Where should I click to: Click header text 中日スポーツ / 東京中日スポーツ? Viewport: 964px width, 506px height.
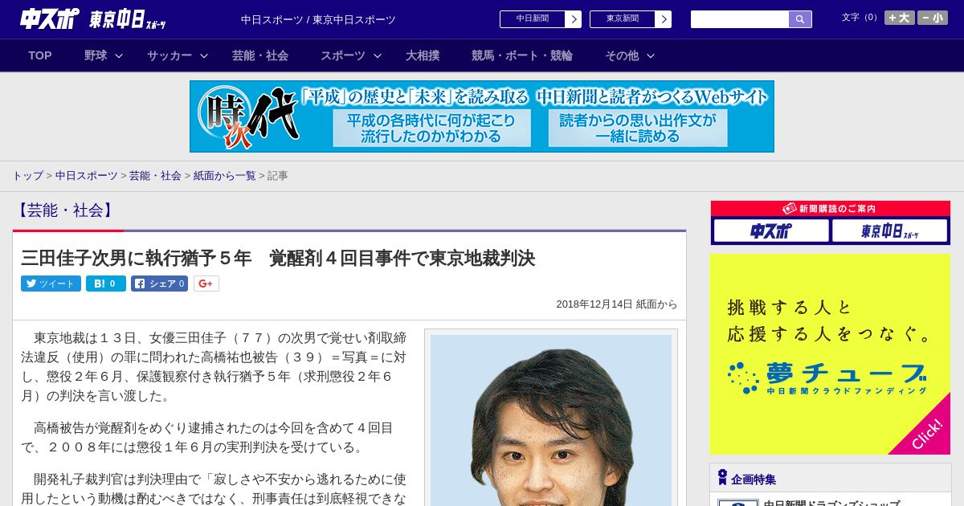[x=318, y=19]
